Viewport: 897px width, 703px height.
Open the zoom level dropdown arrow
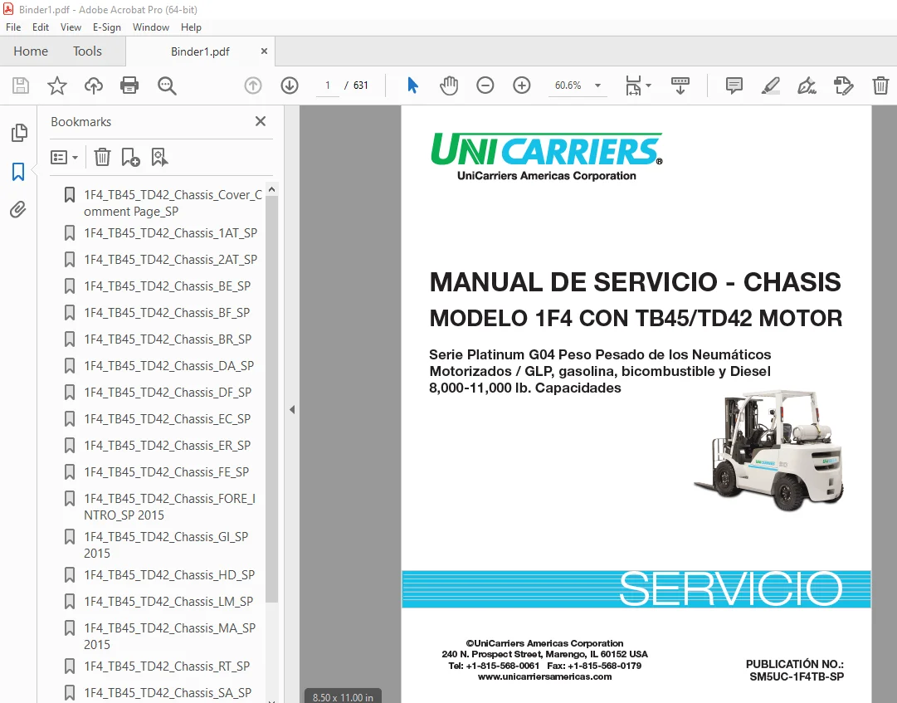(597, 85)
